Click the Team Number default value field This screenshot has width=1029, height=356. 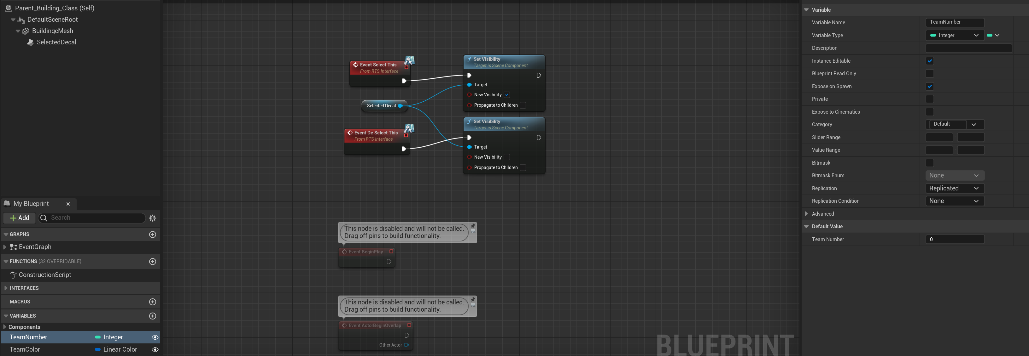click(x=954, y=239)
